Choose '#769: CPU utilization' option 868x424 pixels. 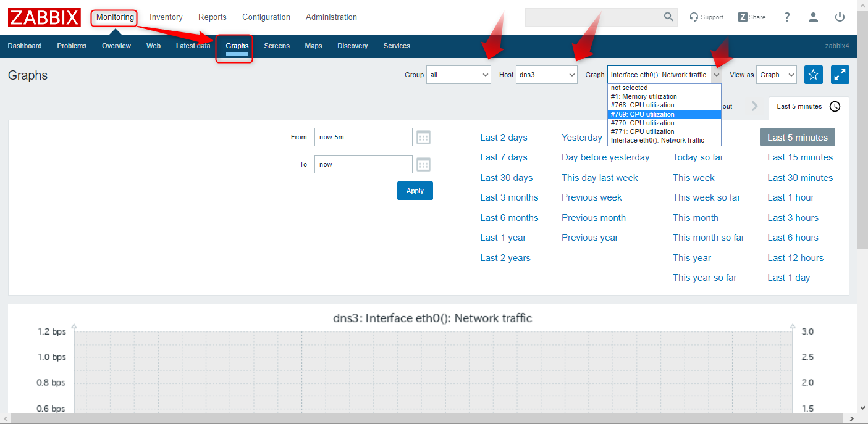(x=665, y=114)
